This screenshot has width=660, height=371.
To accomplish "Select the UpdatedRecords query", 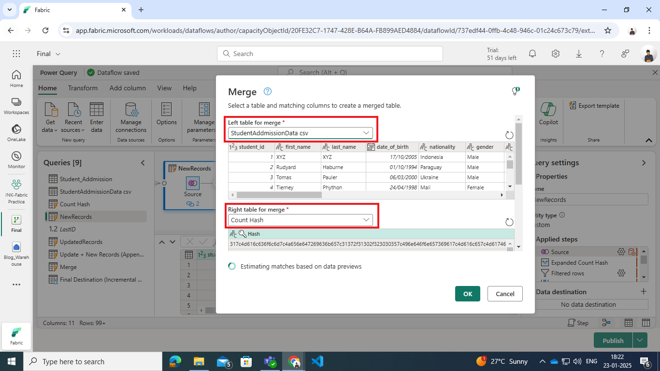I will coord(81,242).
